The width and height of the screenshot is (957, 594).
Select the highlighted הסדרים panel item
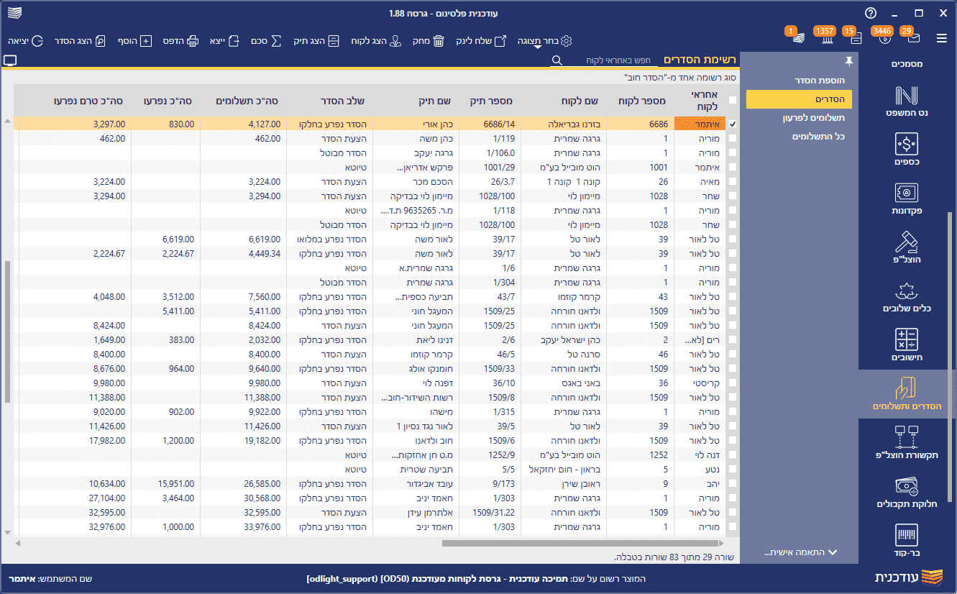tap(799, 99)
